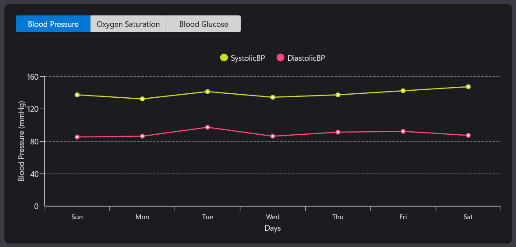Toggle DiastolicBP series via legend icon
Image resolution: width=516 pixels, height=247 pixels.
click(x=280, y=58)
